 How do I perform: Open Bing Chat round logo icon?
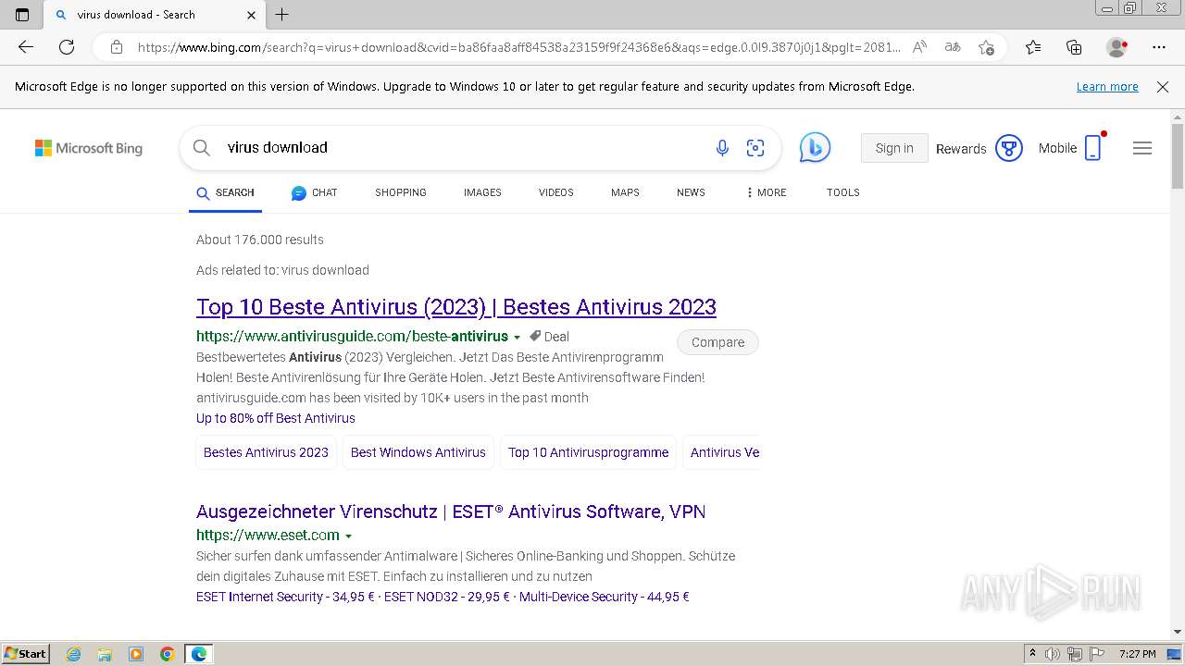(815, 148)
